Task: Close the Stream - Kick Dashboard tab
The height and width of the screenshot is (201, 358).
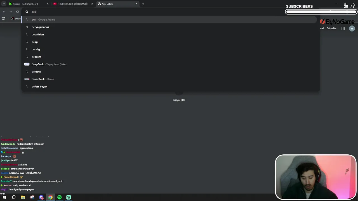Action: (x=48, y=4)
